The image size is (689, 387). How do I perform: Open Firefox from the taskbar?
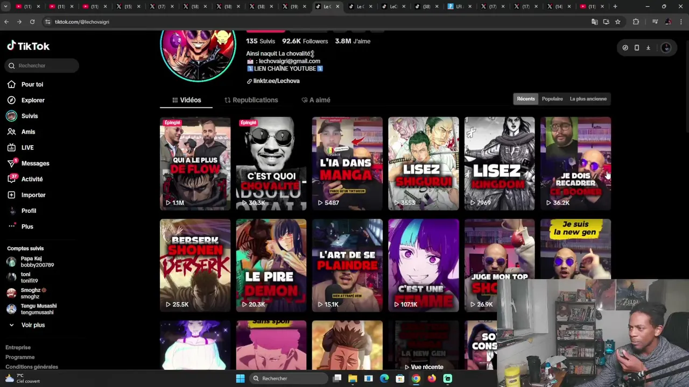click(x=432, y=378)
